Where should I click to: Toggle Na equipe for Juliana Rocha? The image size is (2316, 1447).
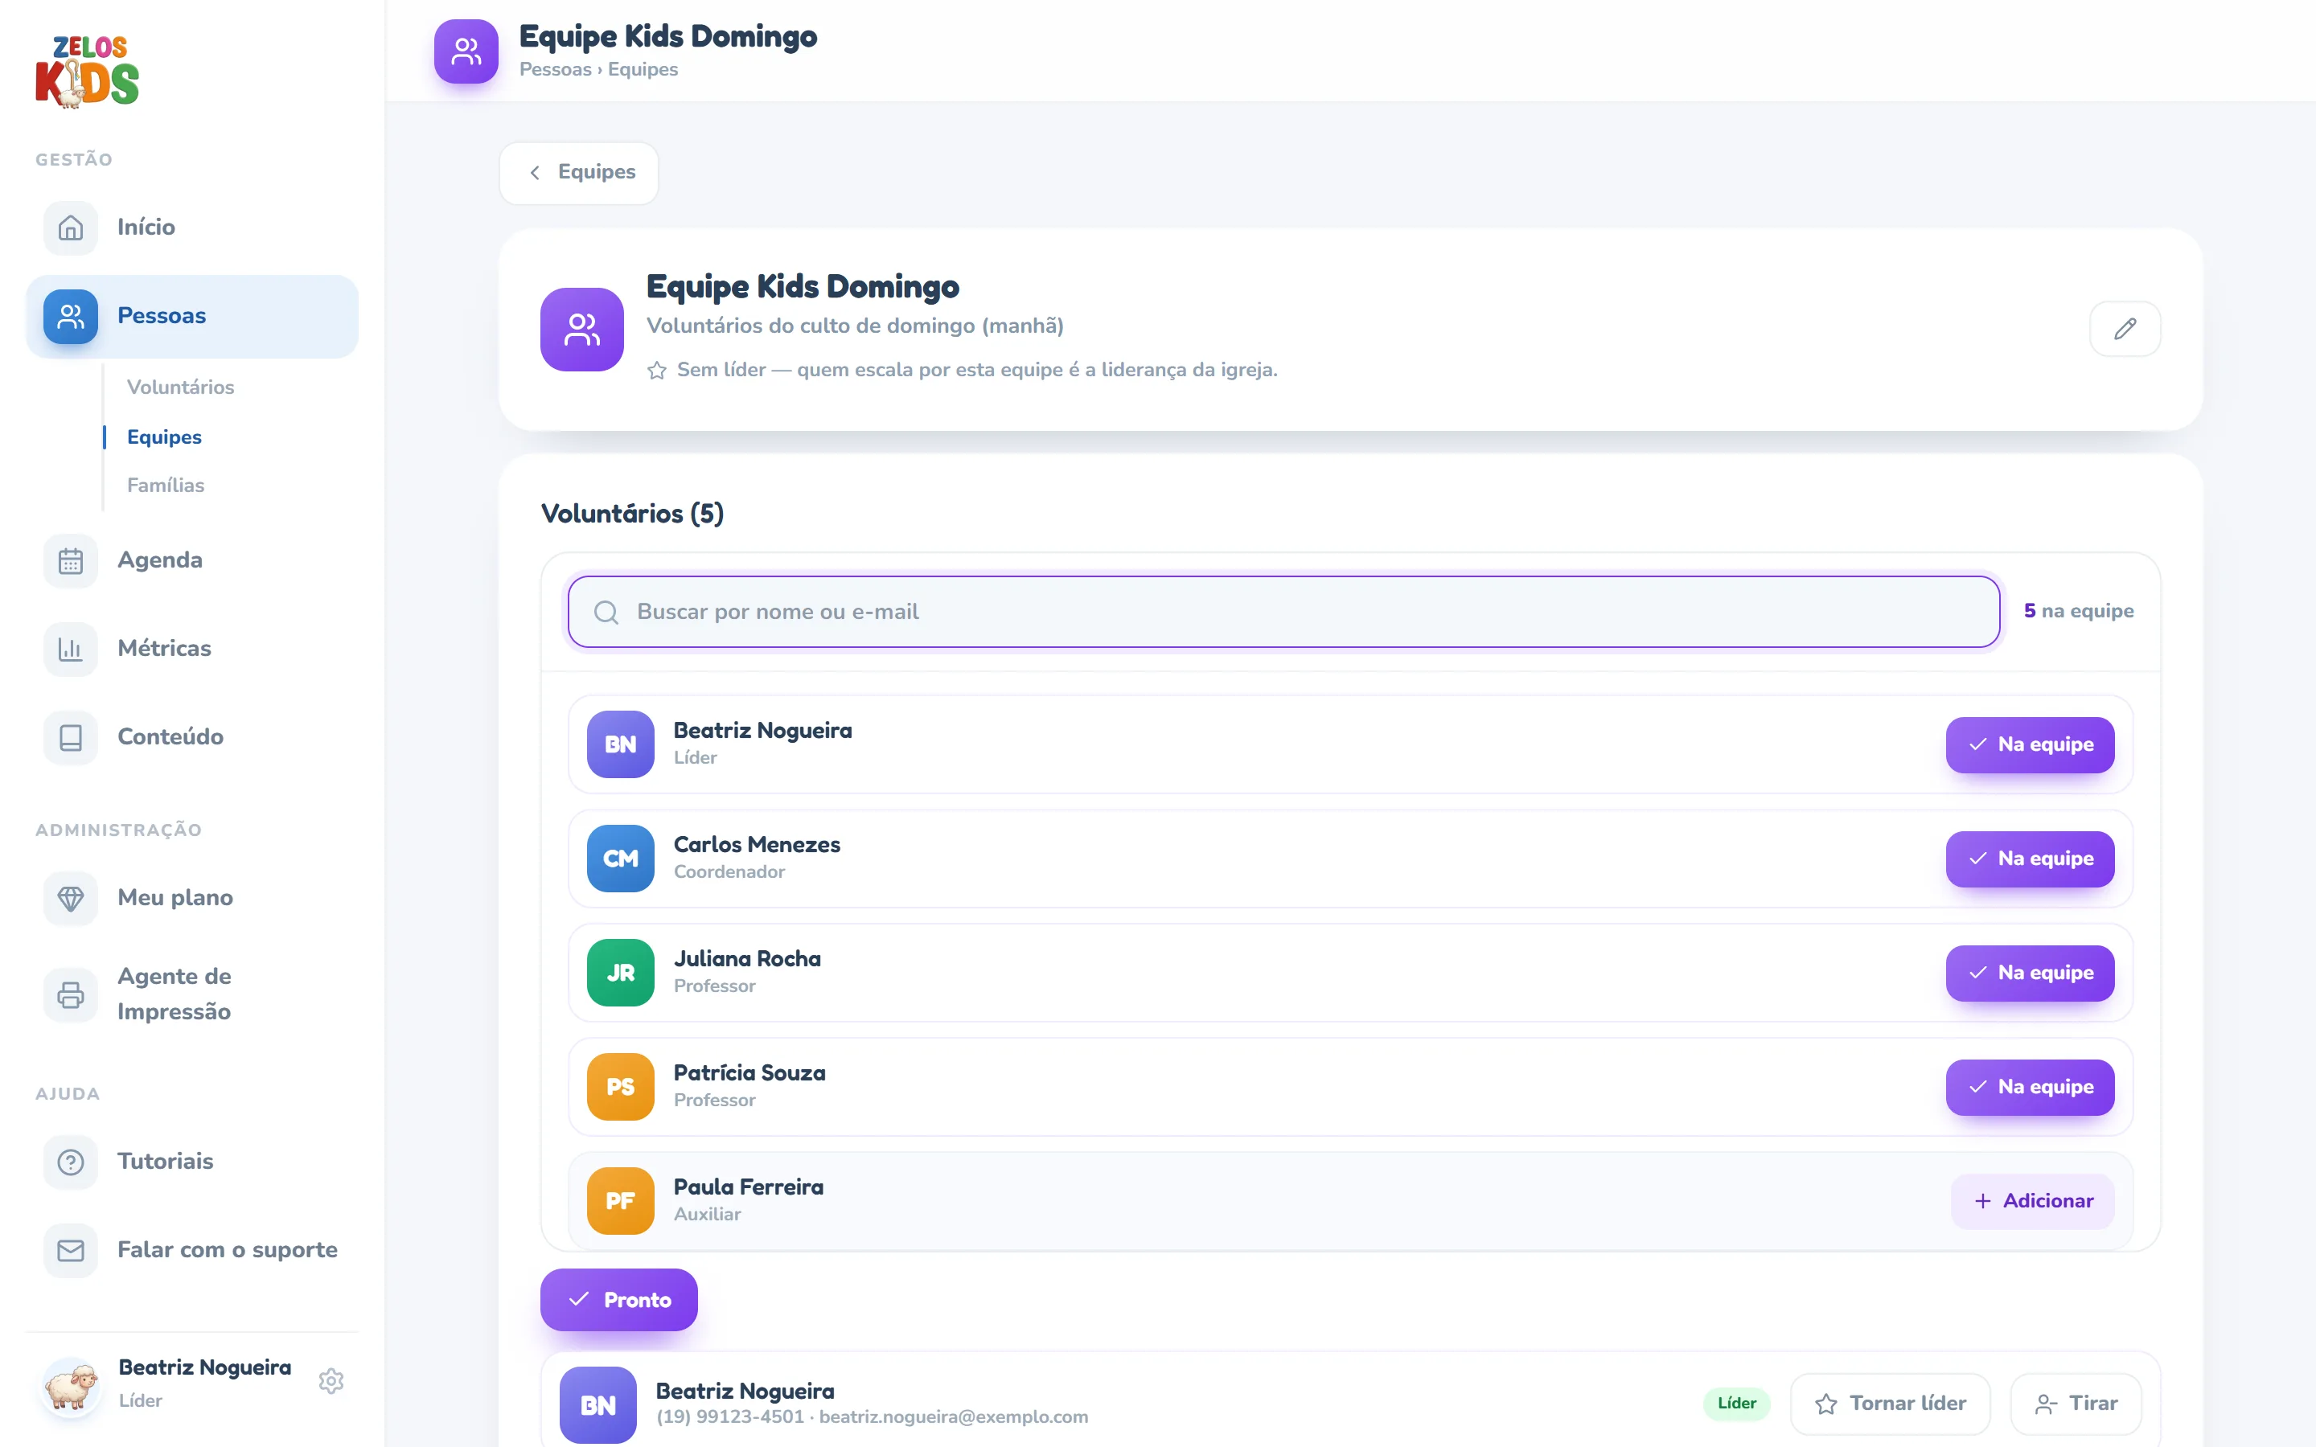click(x=2030, y=973)
